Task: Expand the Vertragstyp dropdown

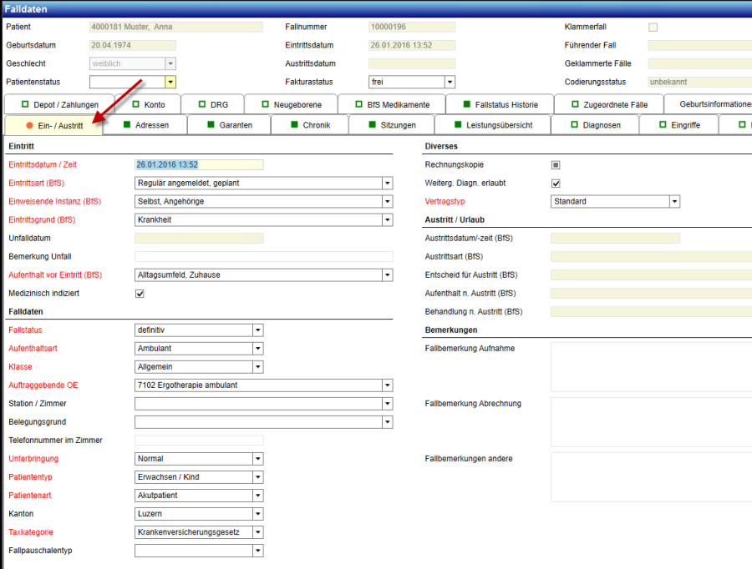Action: click(674, 202)
